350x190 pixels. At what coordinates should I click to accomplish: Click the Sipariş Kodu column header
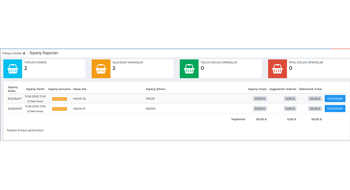point(13,89)
